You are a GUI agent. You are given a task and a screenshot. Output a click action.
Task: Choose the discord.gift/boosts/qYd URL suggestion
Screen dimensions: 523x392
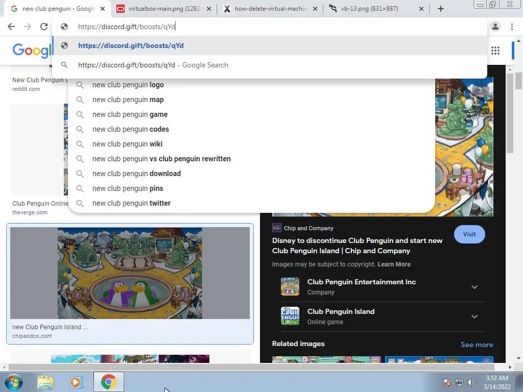(x=270, y=45)
